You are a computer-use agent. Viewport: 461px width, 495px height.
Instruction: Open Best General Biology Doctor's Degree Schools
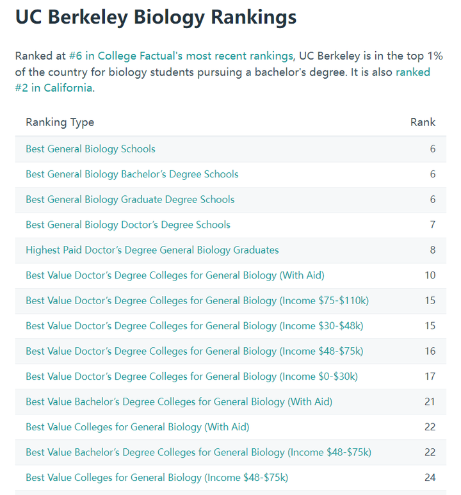click(128, 225)
